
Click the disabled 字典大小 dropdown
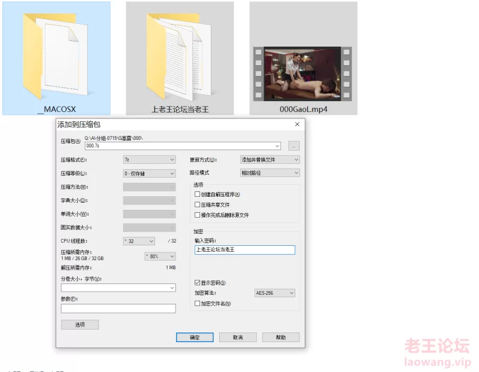point(149,200)
